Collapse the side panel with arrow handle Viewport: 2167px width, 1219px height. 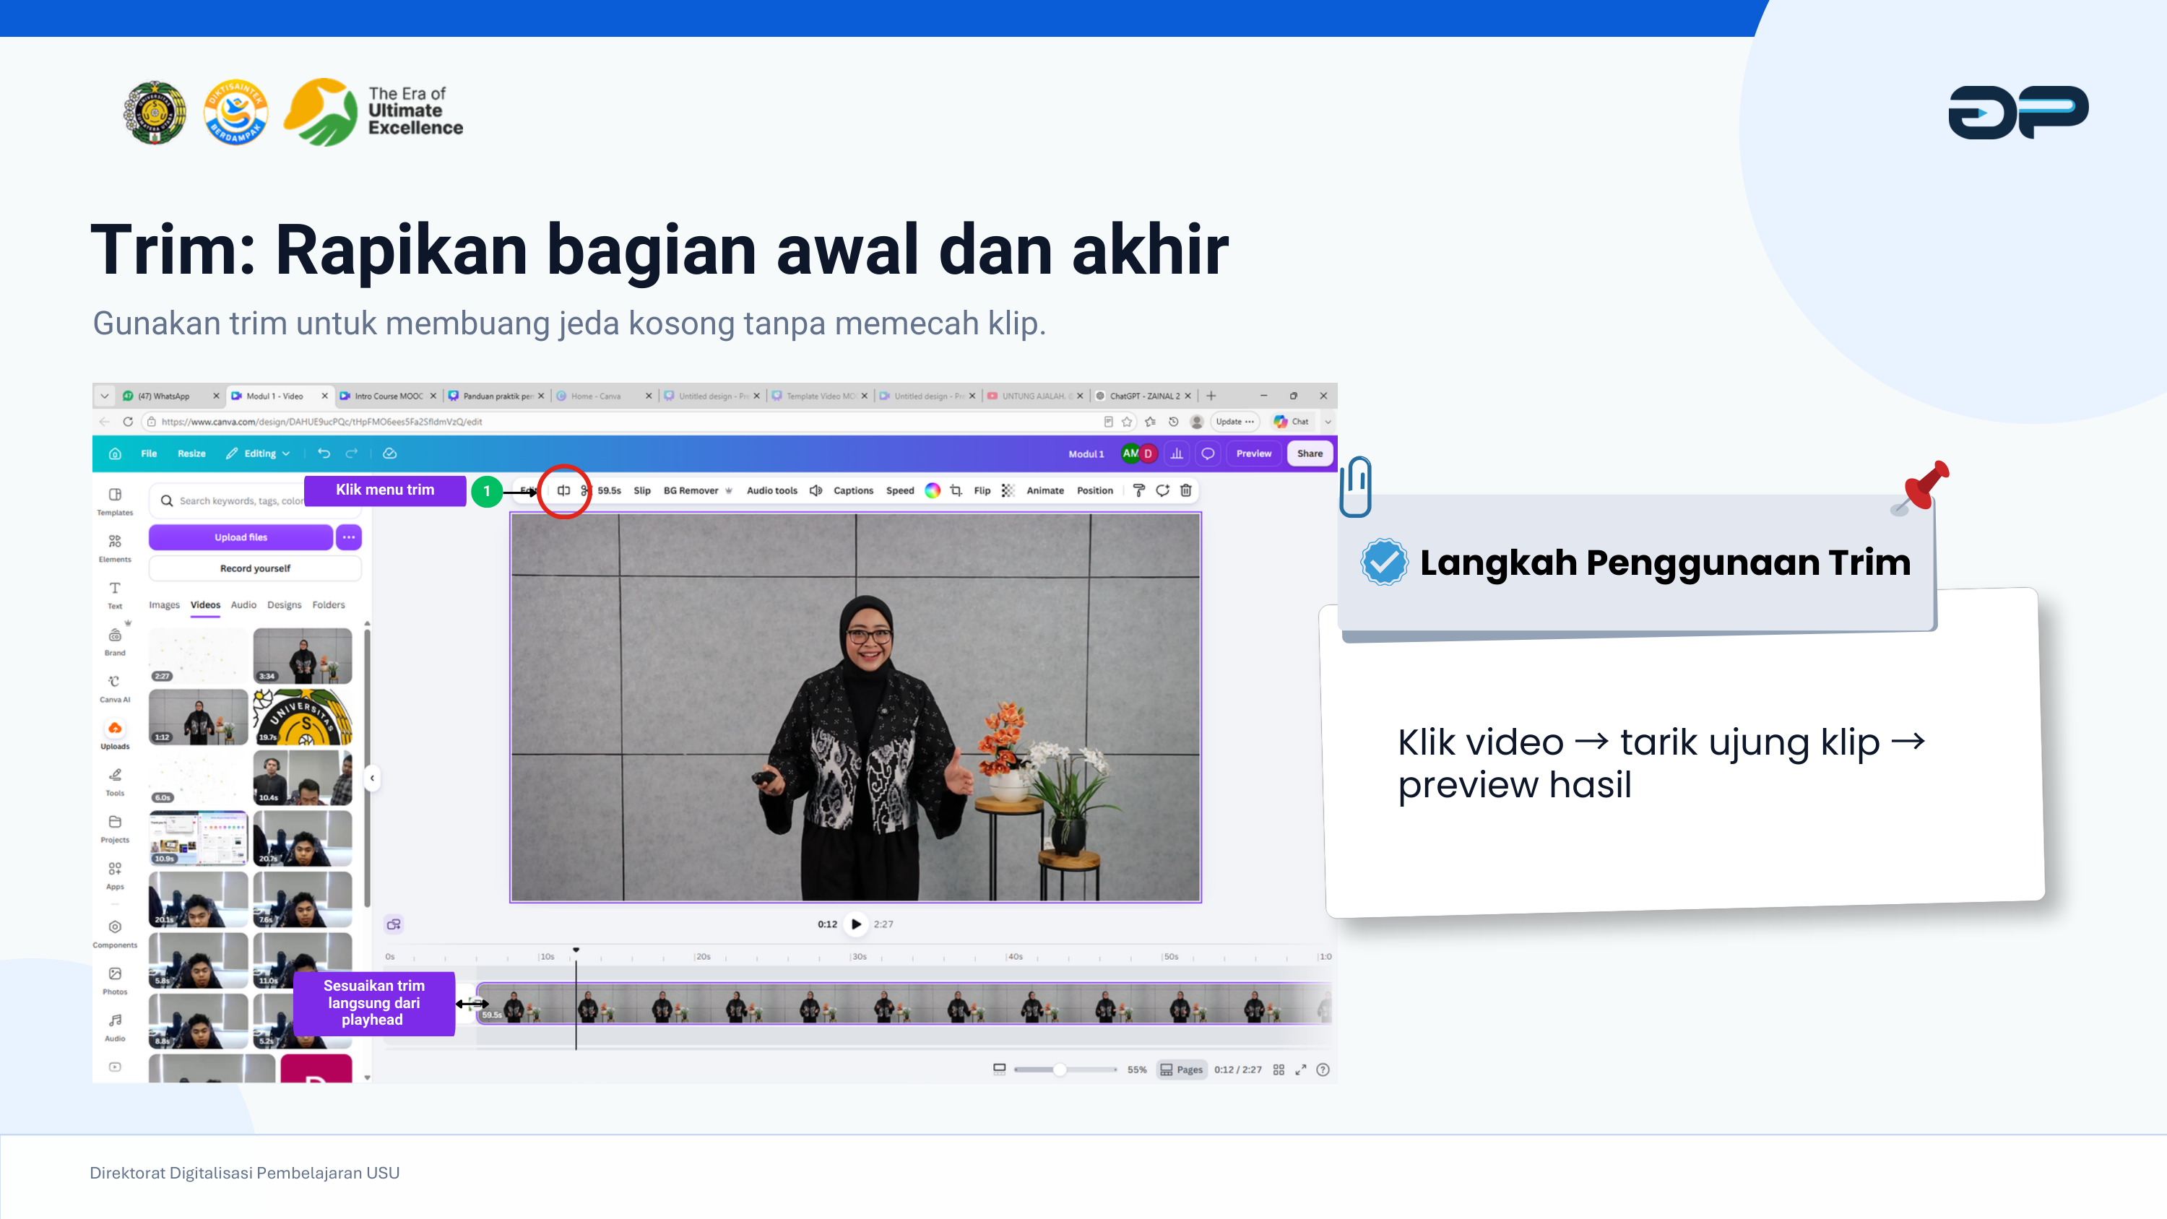[372, 778]
